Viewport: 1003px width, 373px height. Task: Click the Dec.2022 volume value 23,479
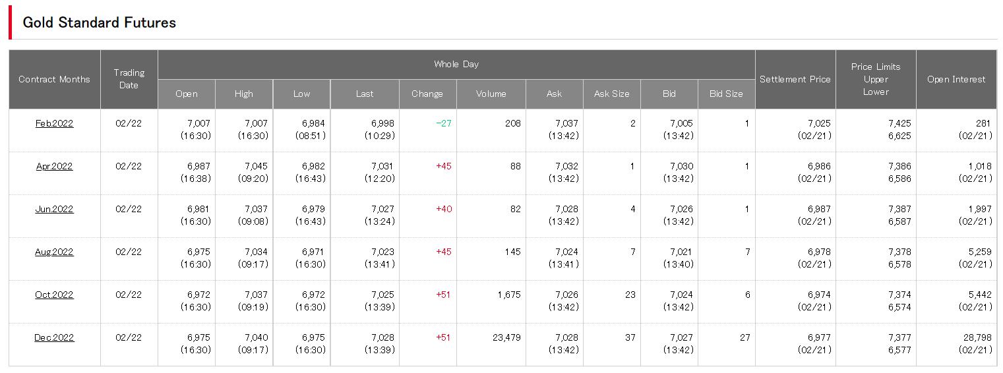tap(506, 337)
